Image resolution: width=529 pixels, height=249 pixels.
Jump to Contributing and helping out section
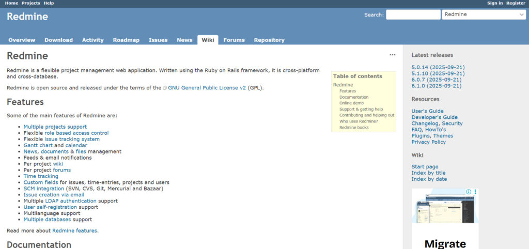(x=367, y=115)
